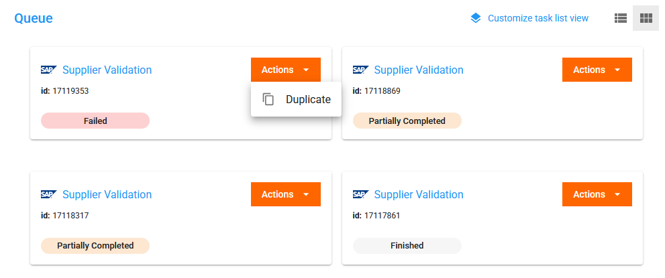Open Supplier Validation task 17119353 title

coord(107,70)
